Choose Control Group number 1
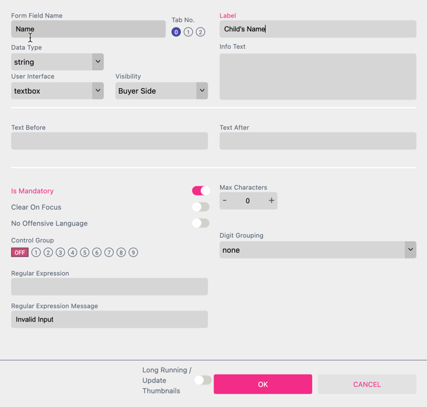427x407 pixels. pyautogui.click(x=36, y=253)
